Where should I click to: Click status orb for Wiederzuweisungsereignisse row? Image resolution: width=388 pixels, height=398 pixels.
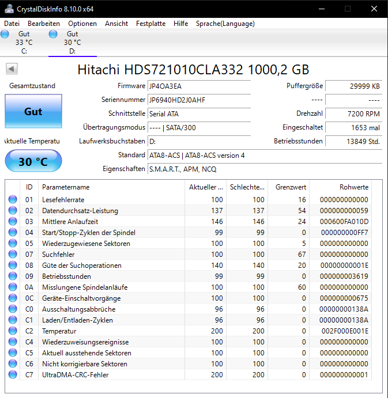pos(13,342)
